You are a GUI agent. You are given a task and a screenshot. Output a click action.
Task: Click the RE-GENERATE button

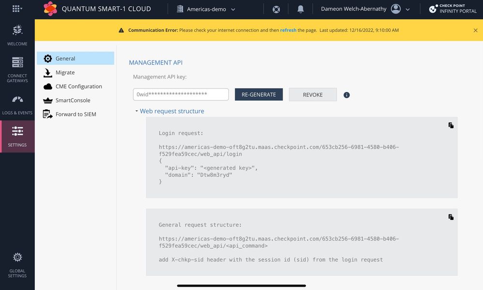(x=259, y=94)
